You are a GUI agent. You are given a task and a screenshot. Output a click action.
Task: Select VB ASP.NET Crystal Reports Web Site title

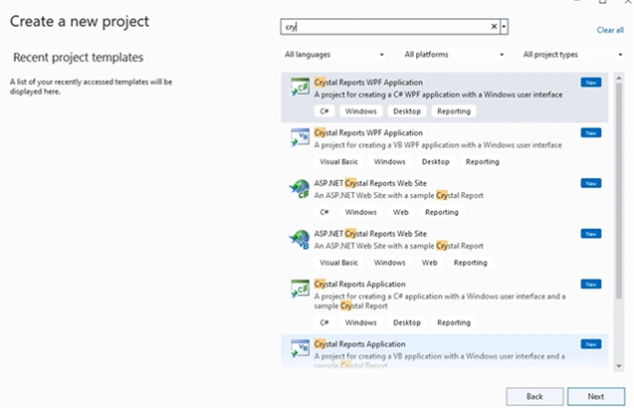coord(370,234)
